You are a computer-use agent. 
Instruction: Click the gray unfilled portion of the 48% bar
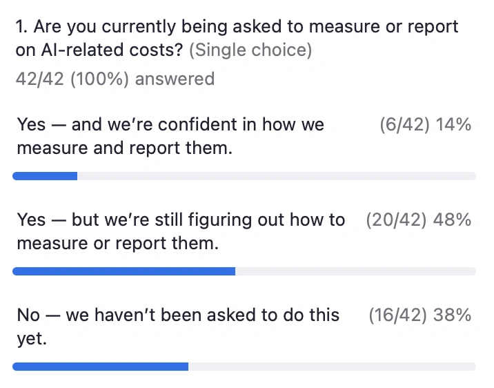pyautogui.click(x=355, y=271)
